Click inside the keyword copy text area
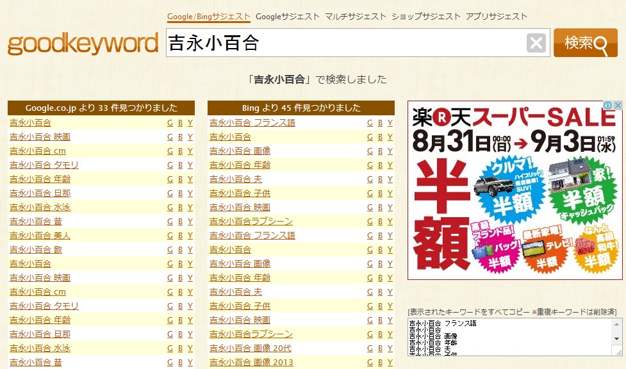This screenshot has width=626, height=369. tap(509, 337)
